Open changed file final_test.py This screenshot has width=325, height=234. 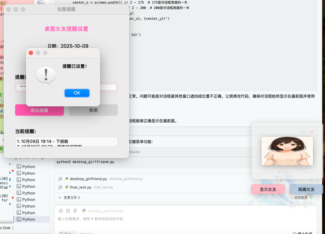tap(81, 187)
